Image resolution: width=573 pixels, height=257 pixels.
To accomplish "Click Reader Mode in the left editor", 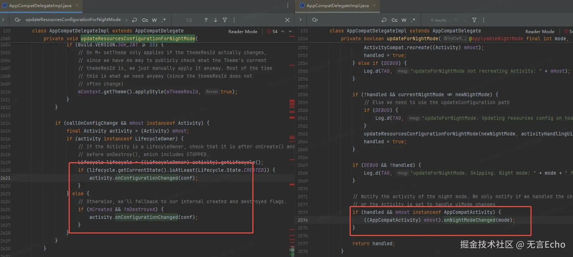I will click(243, 31).
